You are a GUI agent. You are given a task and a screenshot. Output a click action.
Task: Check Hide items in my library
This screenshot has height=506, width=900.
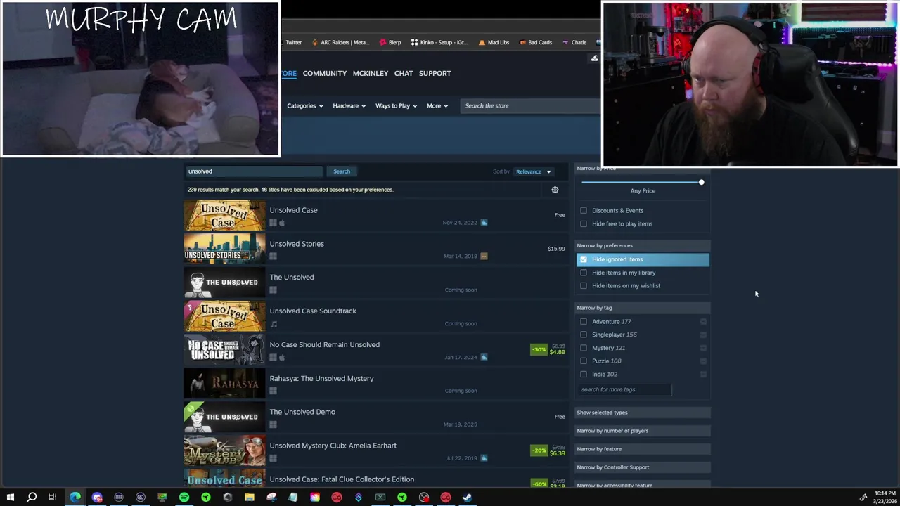click(x=584, y=273)
